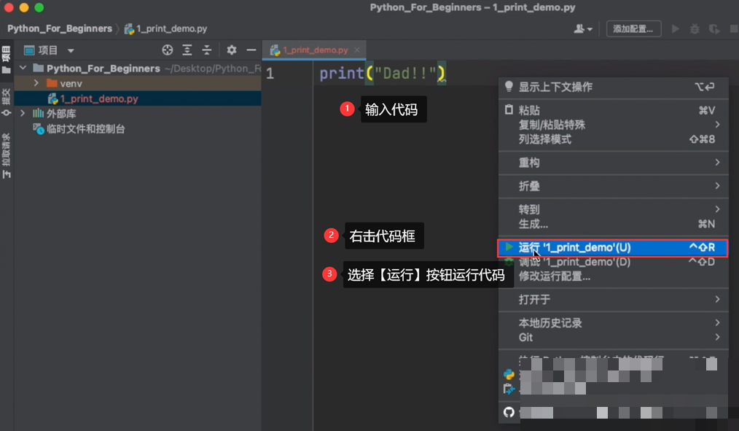Open the 项目 tool window sidebar tab
The image size is (739, 431).
[x=6, y=59]
